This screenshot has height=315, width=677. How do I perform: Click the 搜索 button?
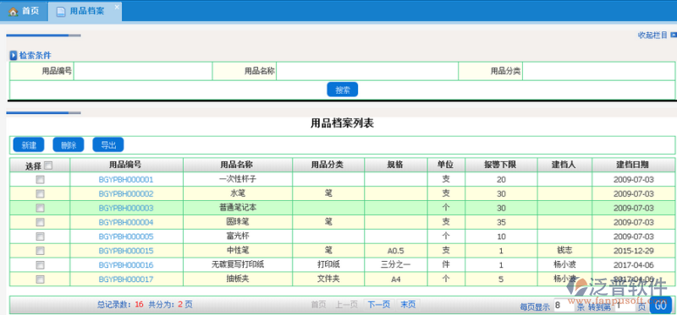pyautogui.click(x=343, y=90)
